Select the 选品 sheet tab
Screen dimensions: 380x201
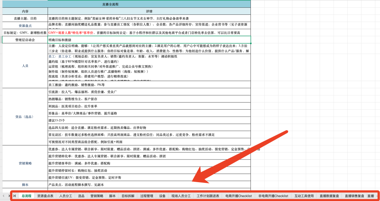(x=81, y=196)
